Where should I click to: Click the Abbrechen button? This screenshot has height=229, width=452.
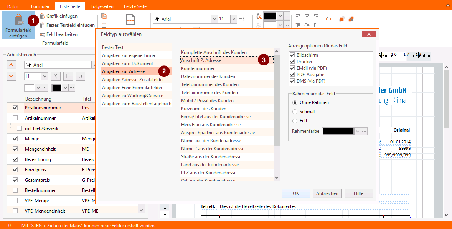point(327,193)
